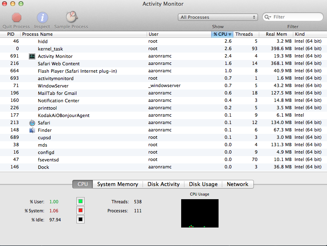Switch to the Disk Activity tab

[x=163, y=184]
